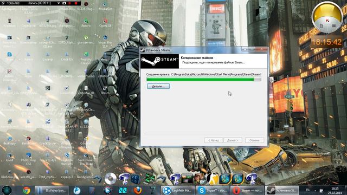Image resolution: width=347 pixels, height=195 pixels.
Task: Click the yellow round desktop gadget
Action: 327,17
